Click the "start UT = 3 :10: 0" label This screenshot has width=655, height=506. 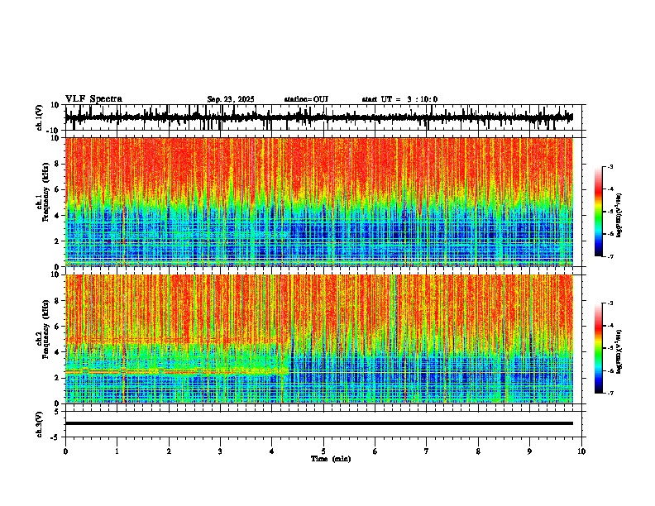pyautogui.click(x=399, y=99)
